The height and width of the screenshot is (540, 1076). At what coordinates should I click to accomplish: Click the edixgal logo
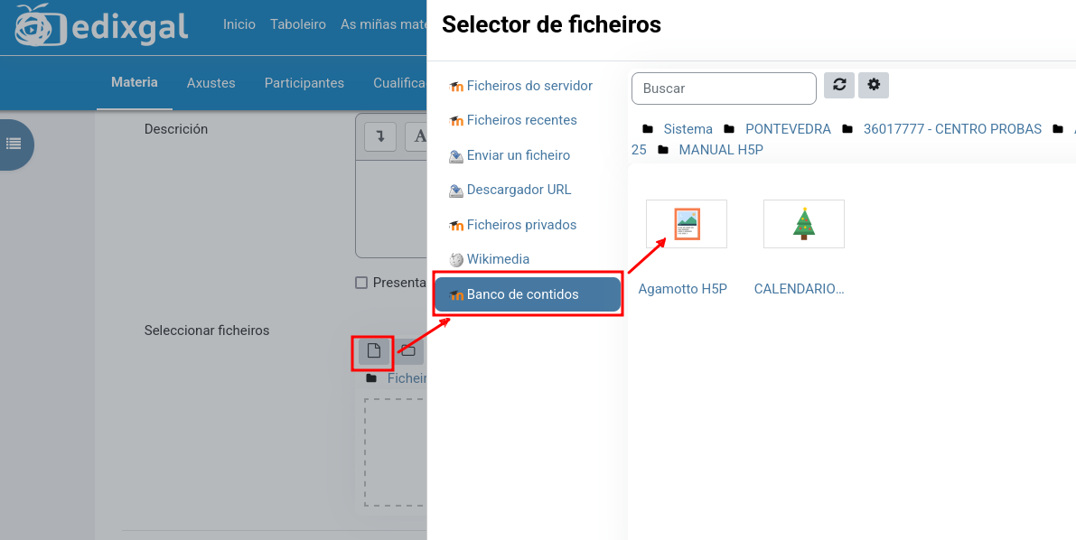[x=101, y=25]
